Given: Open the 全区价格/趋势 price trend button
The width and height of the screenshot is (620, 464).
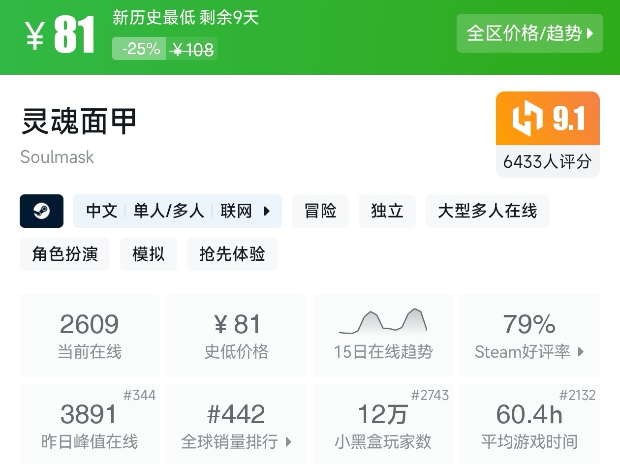Looking at the screenshot, I should (x=529, y=33).
